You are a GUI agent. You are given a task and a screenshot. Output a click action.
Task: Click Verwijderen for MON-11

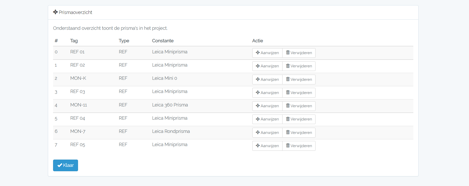tap(299, 106)
